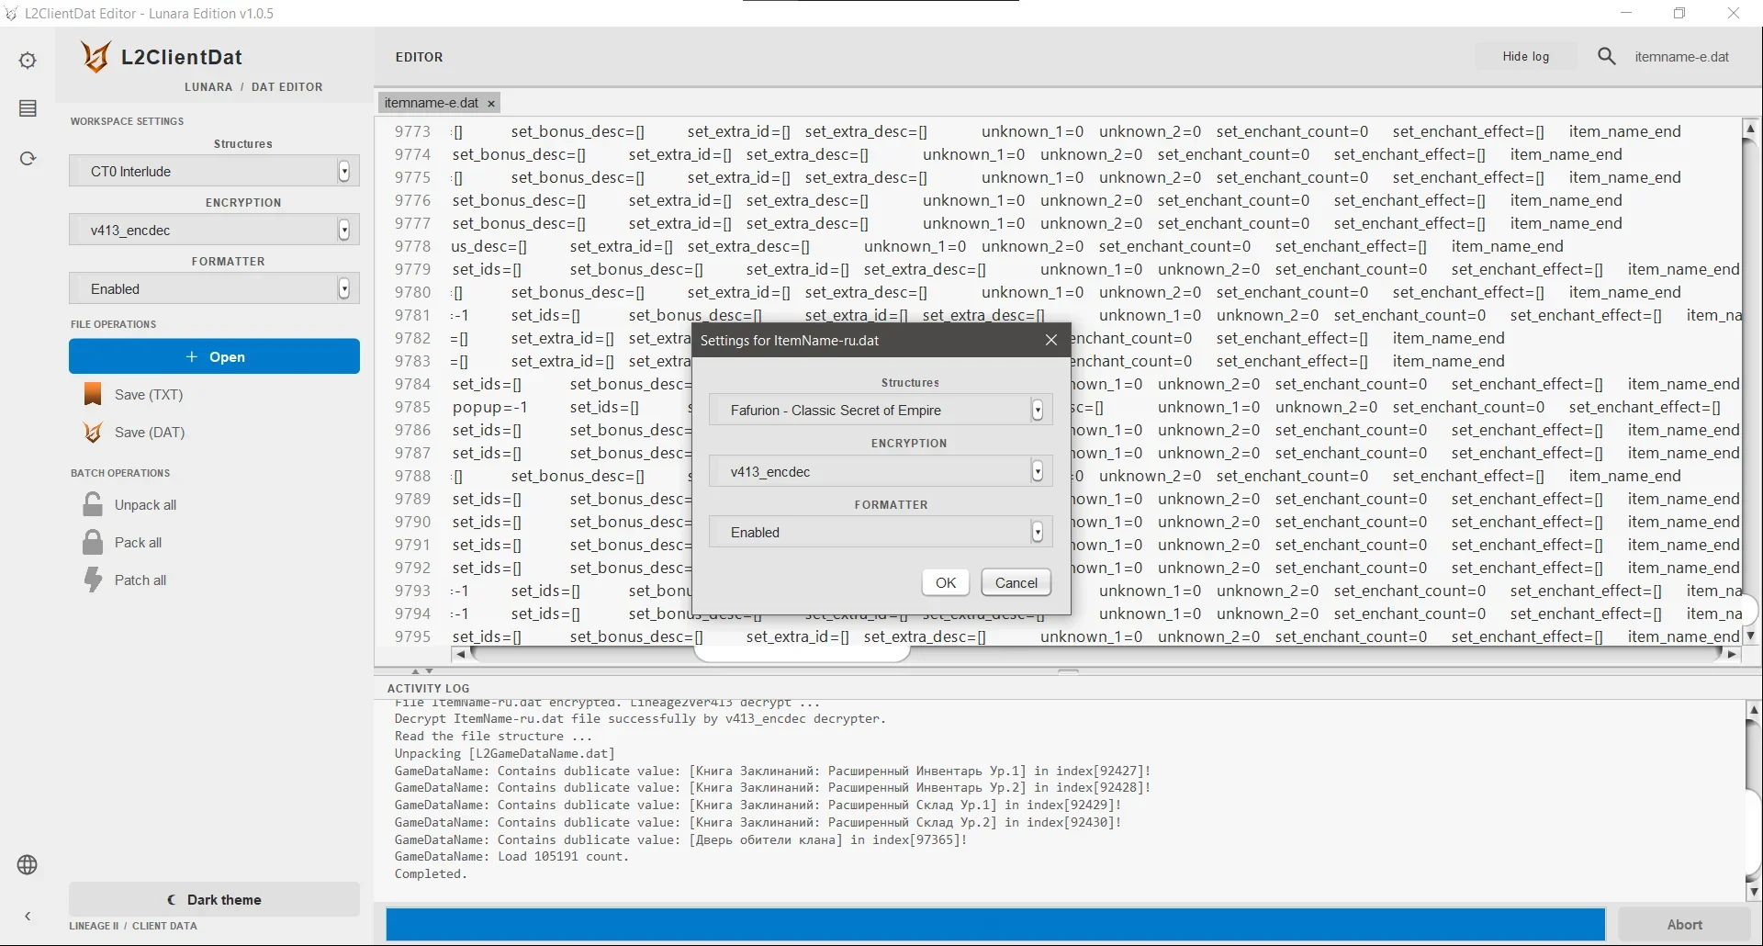Open the dialog's v413_encdec encryption dropdown

click(880, 471)
